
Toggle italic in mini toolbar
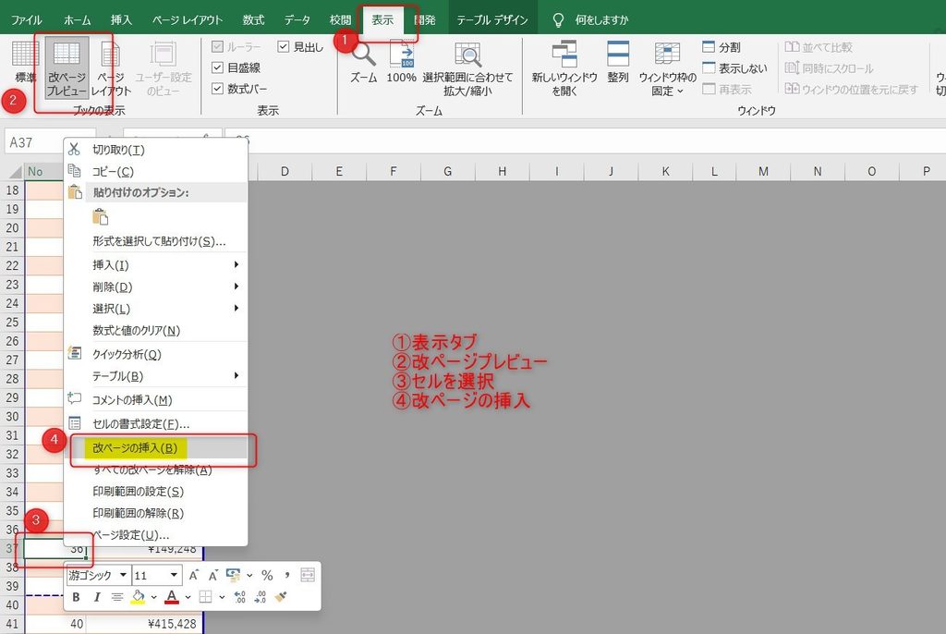96,597
